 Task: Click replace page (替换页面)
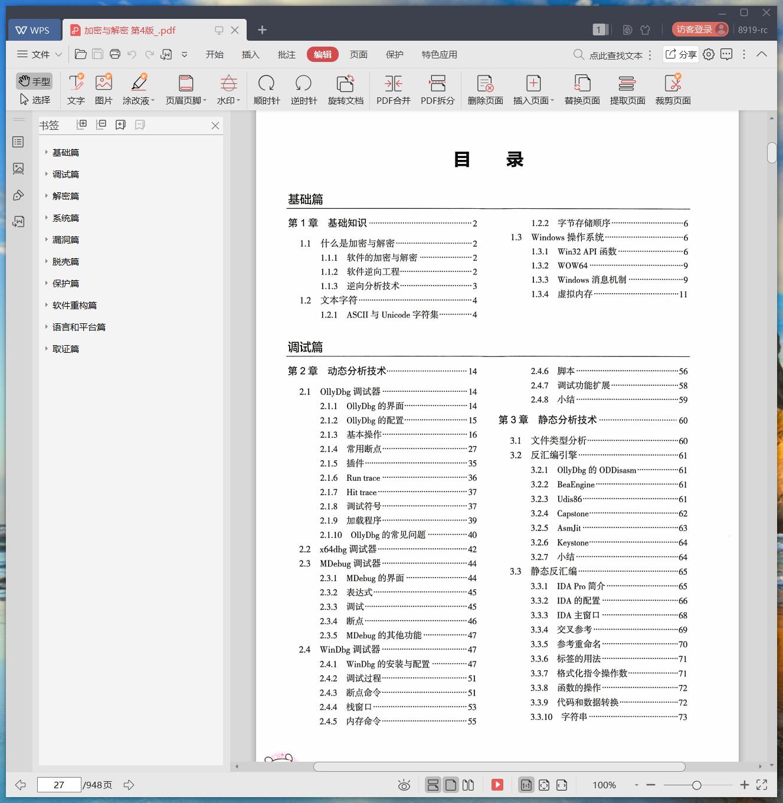coord(582,89)
